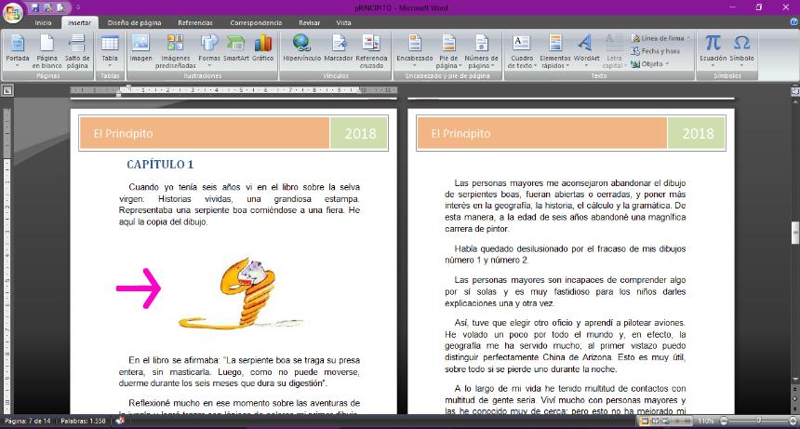Insert an equation with Ecuación
This screenshot has width=800, height=429.
[713, 51]
